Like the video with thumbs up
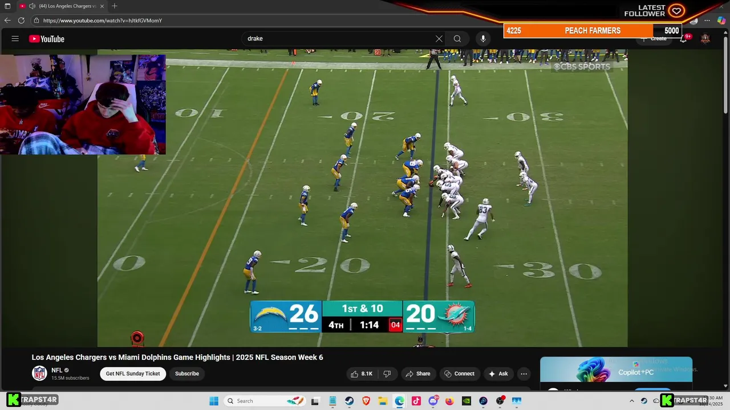 pyautogui.click(x=362, y=374)
